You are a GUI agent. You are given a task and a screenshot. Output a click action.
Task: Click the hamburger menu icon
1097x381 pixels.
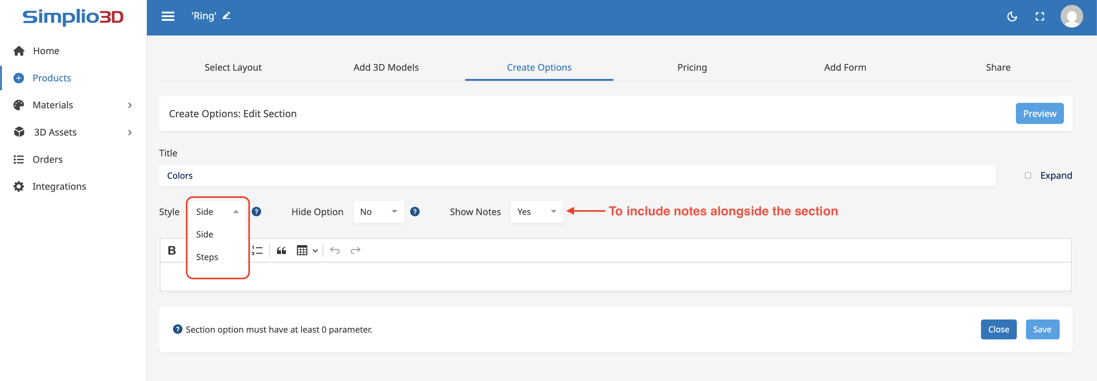click(x=168, y=16)
